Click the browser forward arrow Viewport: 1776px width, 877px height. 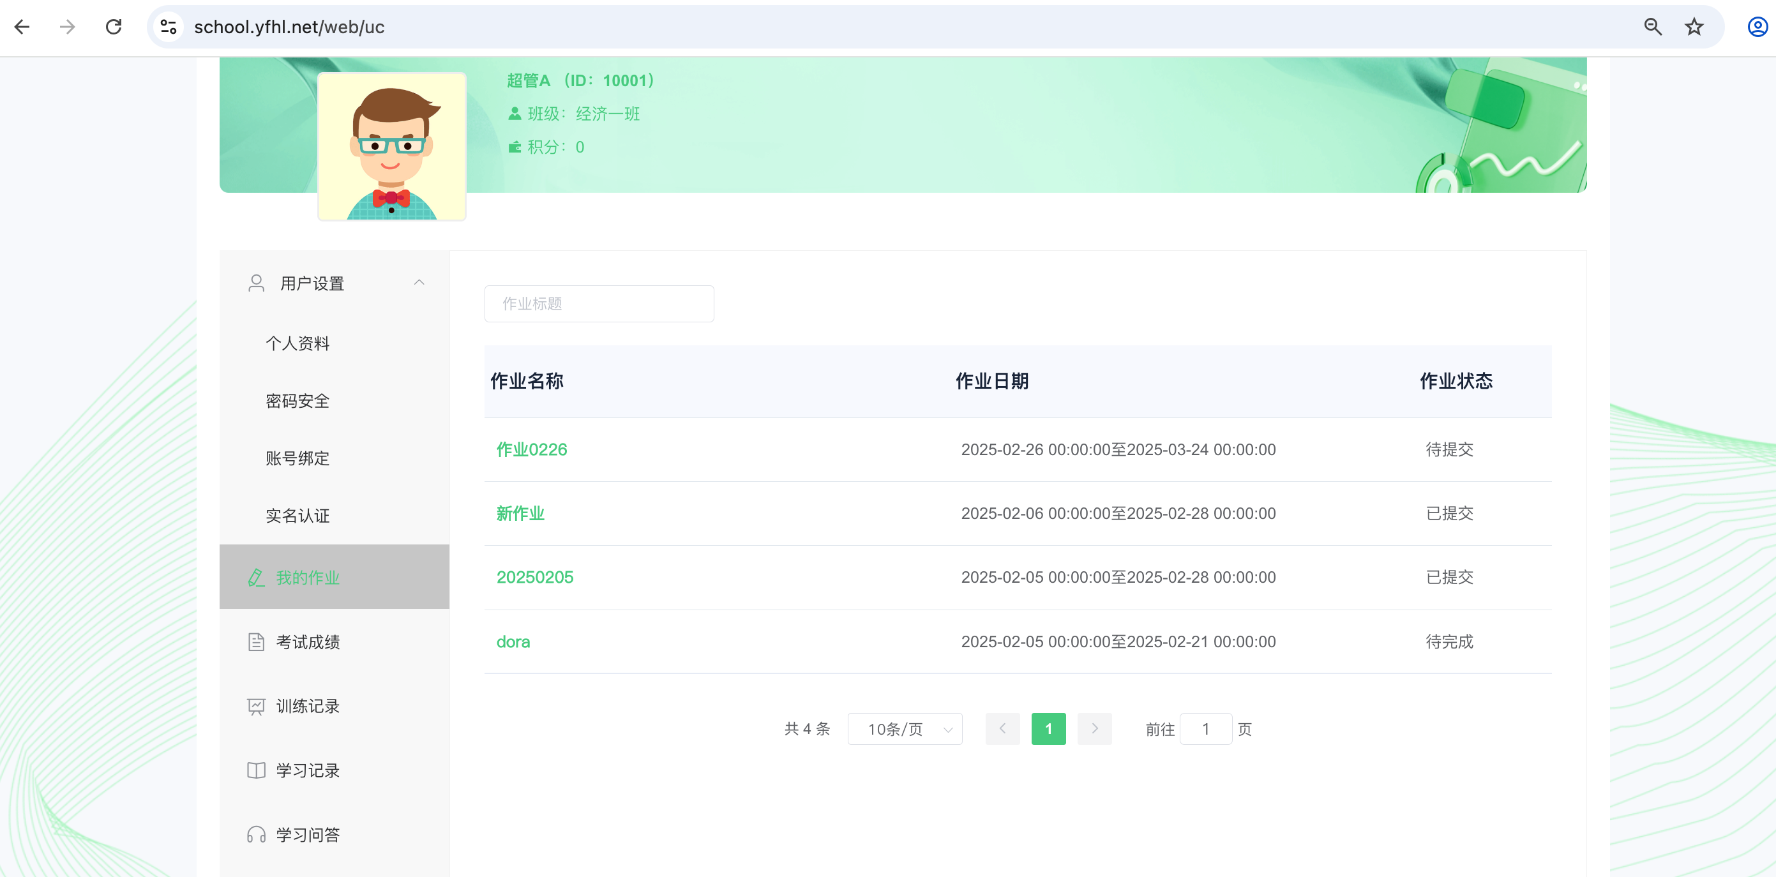pyautogui.click(x=68, y=27)
